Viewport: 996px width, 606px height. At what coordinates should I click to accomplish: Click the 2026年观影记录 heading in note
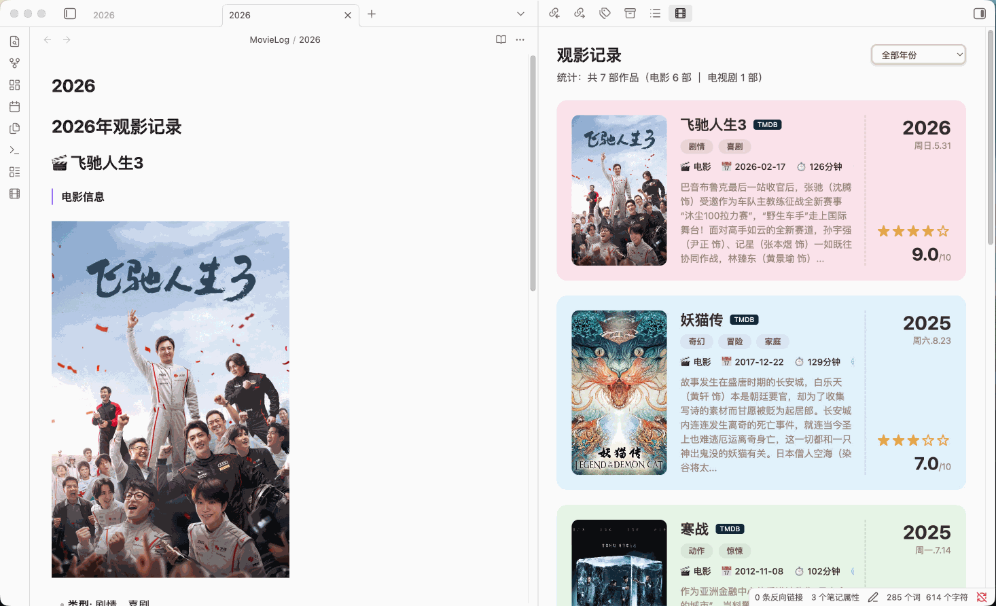(117, 127)
